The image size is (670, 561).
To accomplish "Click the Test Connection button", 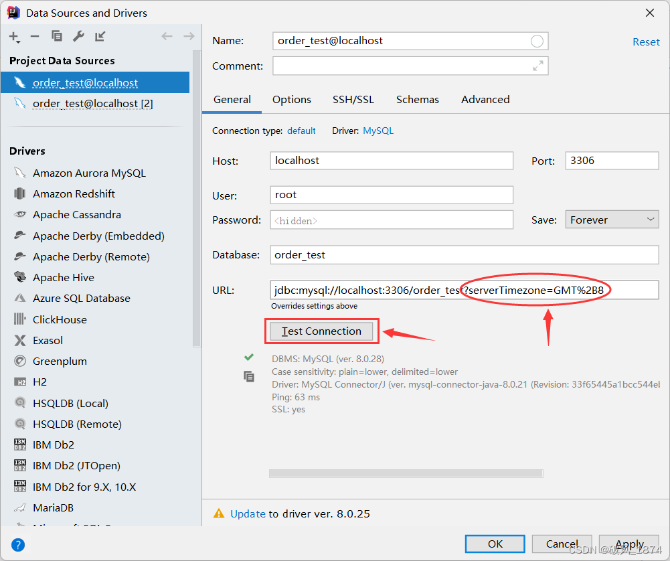I will [321, 331].
